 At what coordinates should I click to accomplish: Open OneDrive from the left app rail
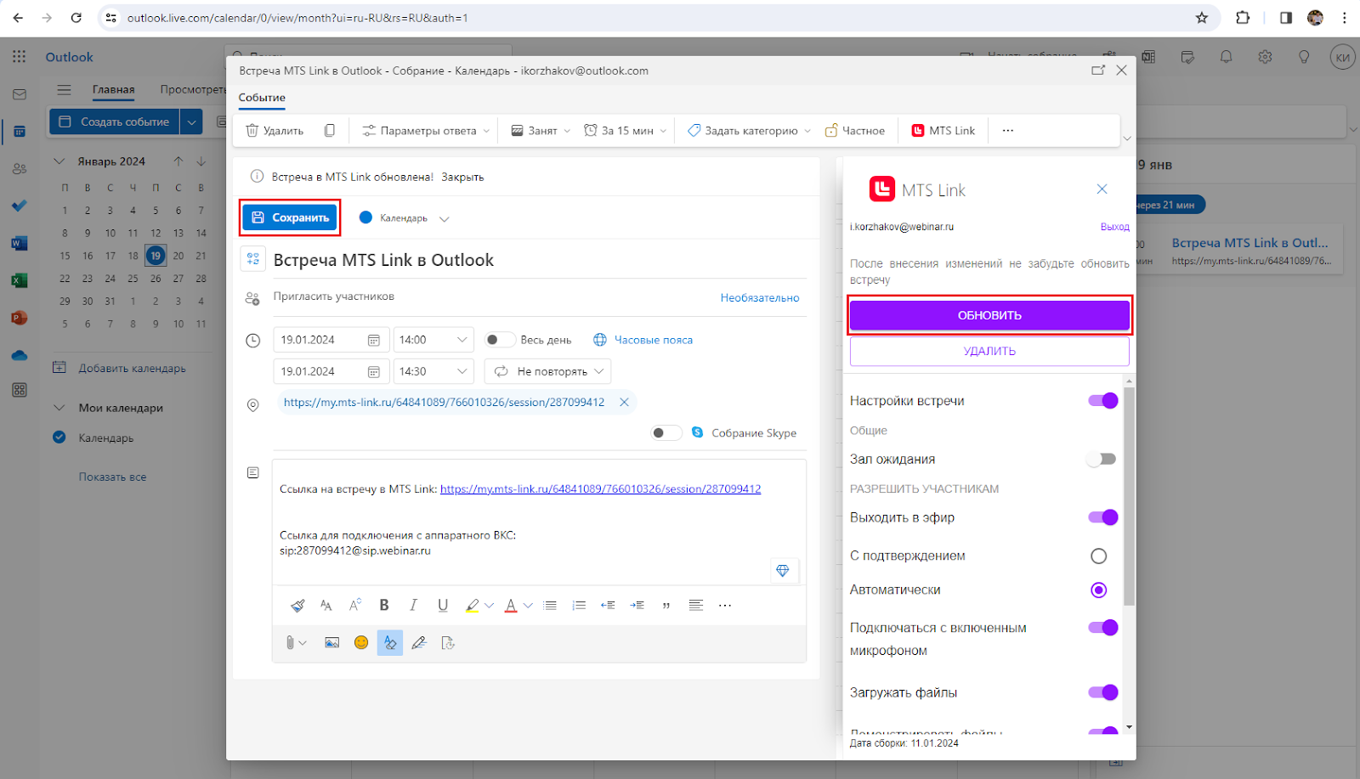point(19,355)
